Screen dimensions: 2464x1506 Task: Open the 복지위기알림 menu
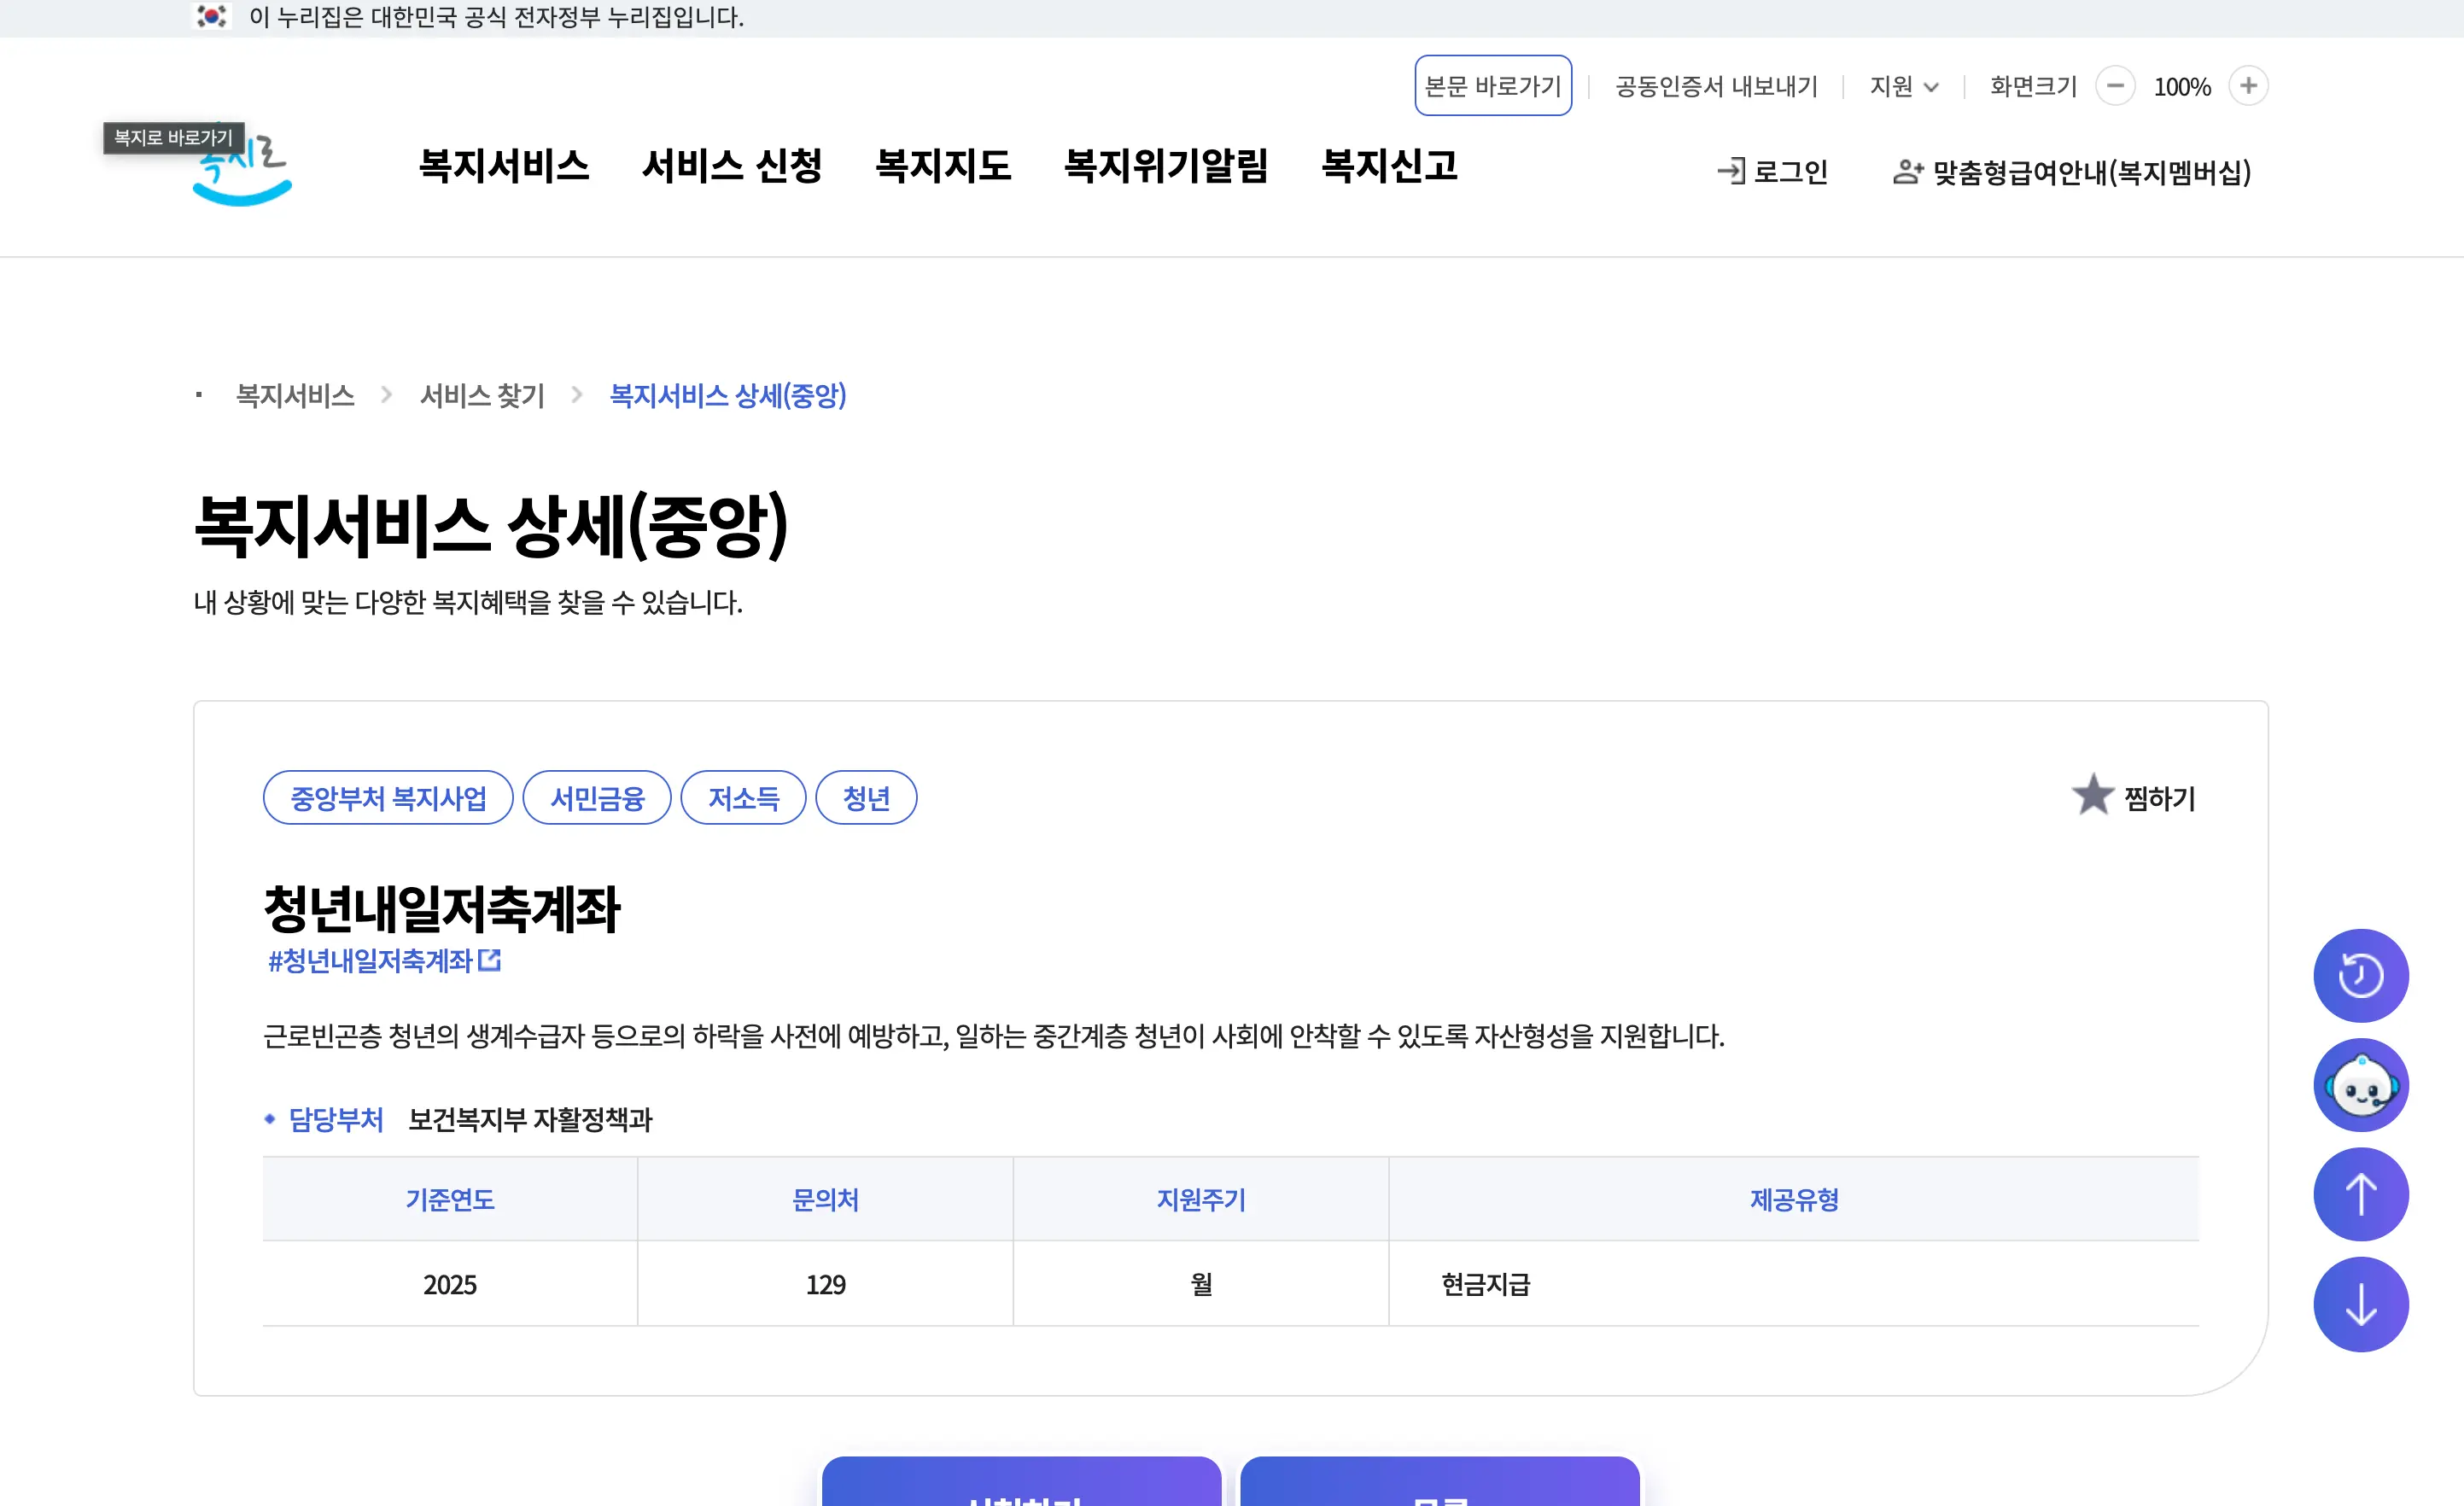(1166, 166)
